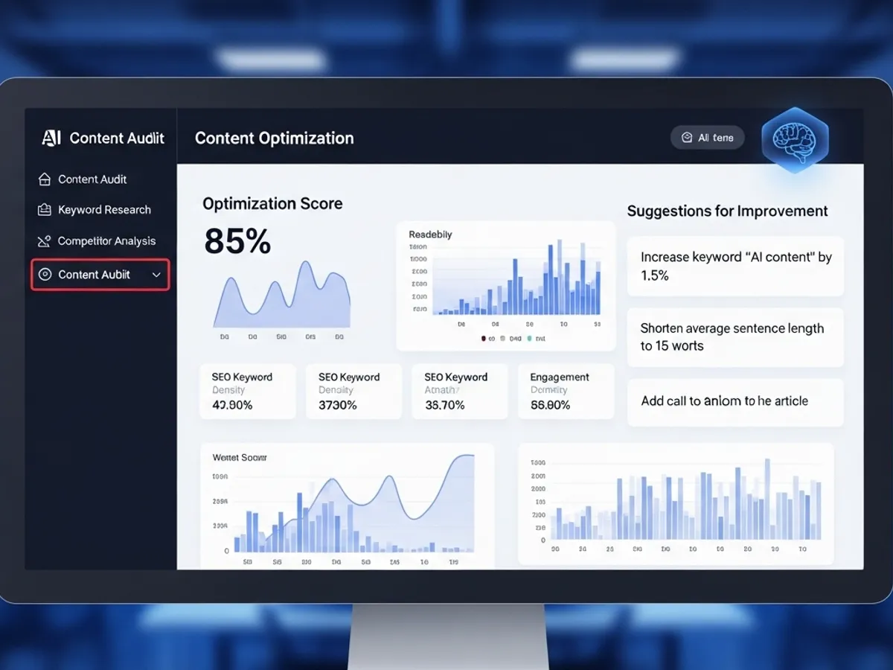Select the Engagement 56.80% metric card
This screenshot has height=670, width=893.
[566, 391]
